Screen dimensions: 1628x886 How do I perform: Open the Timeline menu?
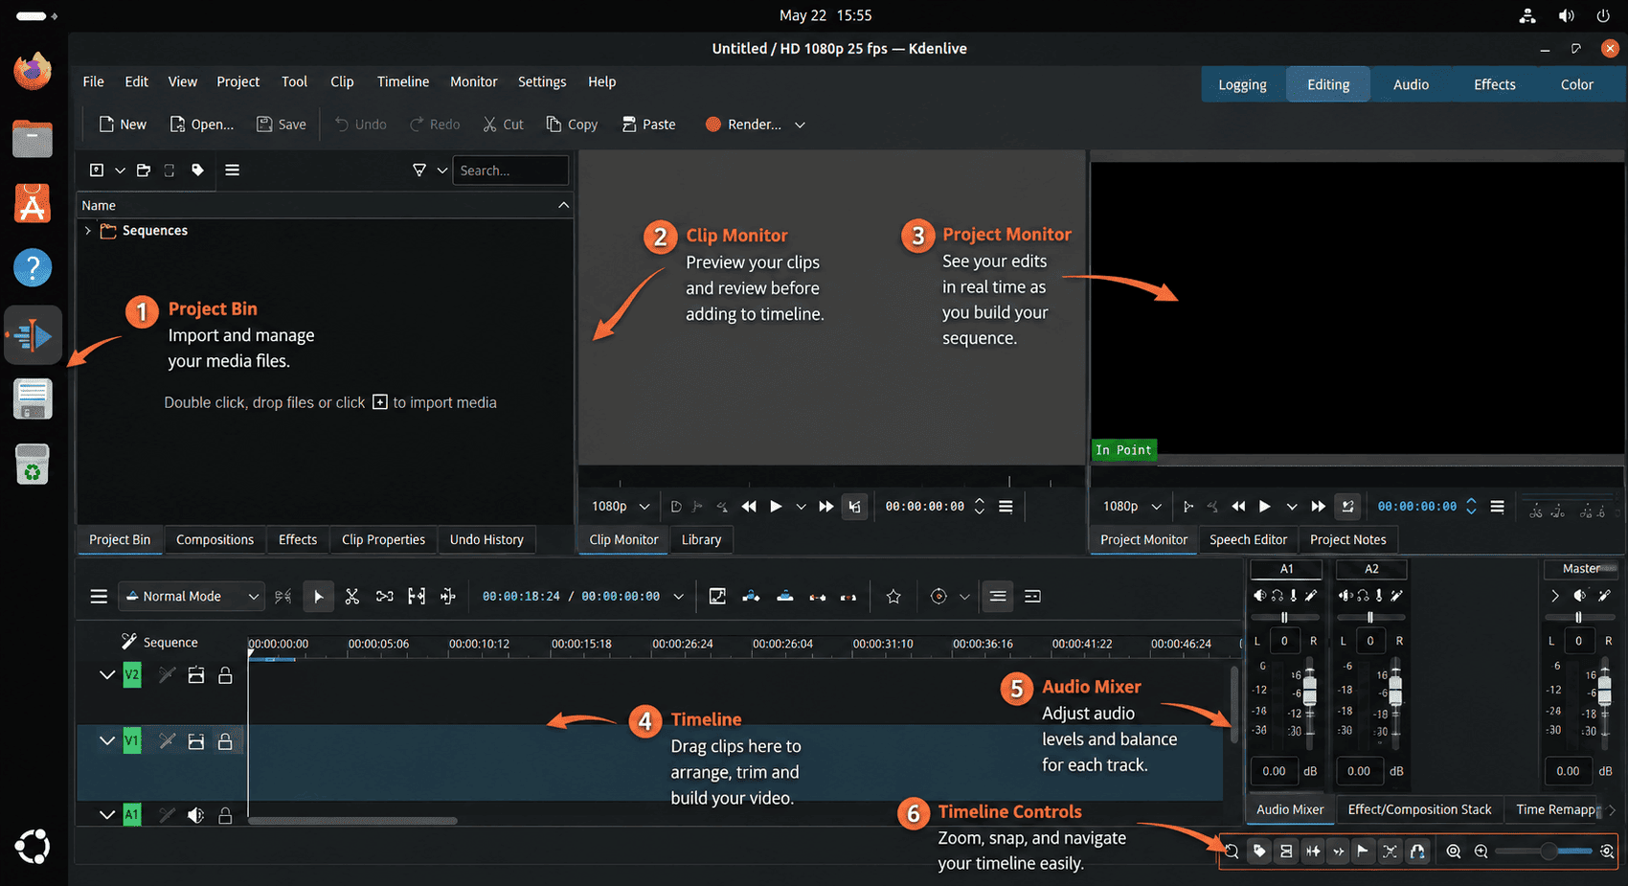[403, 81]
